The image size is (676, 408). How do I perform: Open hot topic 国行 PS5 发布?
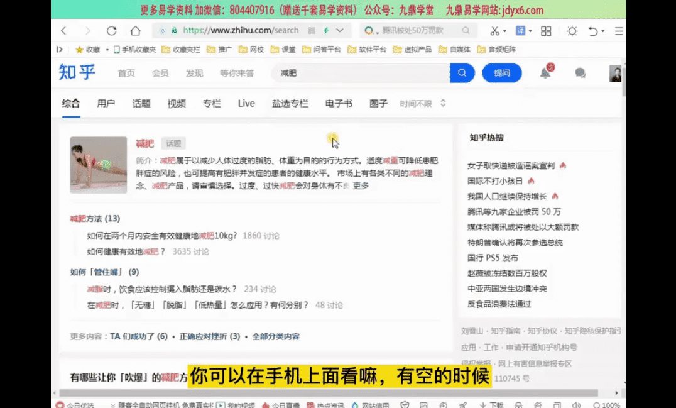point(493,258)
